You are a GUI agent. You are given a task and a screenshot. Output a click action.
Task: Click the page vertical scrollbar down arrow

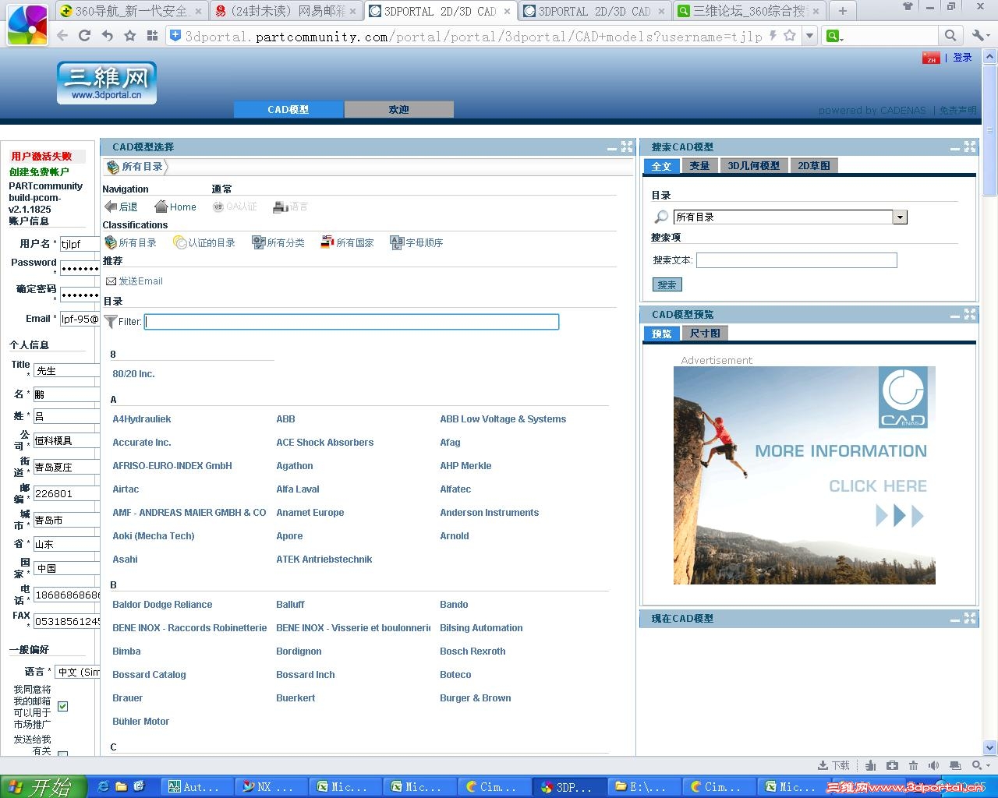click(x=990, y=748)
